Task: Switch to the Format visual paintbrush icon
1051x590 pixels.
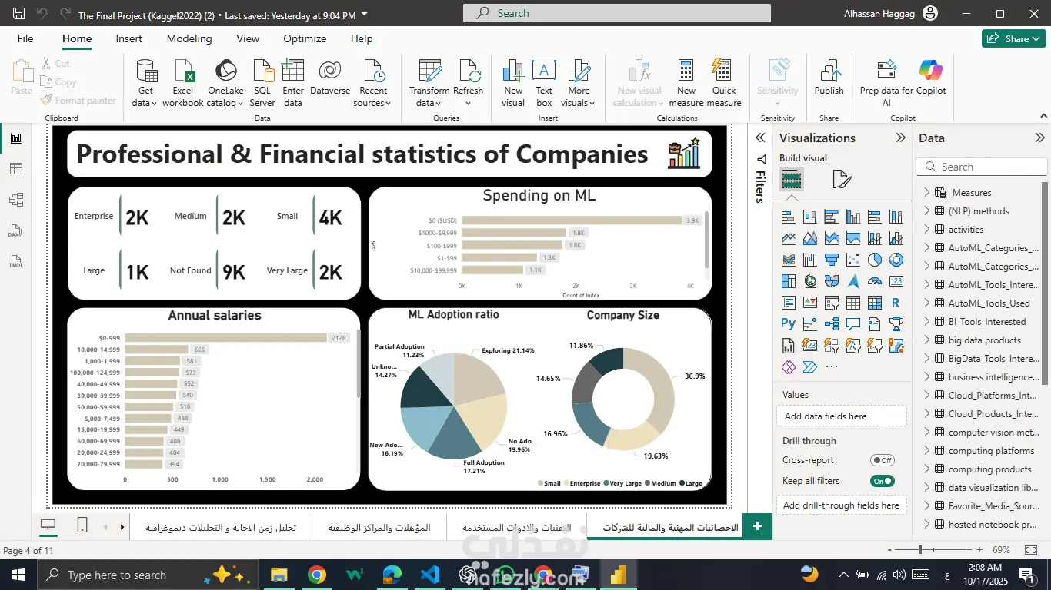Action: click(842, 180)
